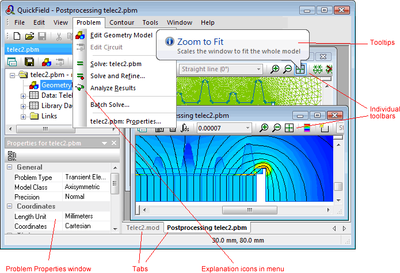Click the project tree horizontal scrollbar thumb
Viewport: 400px width, 273px height.
45,129
